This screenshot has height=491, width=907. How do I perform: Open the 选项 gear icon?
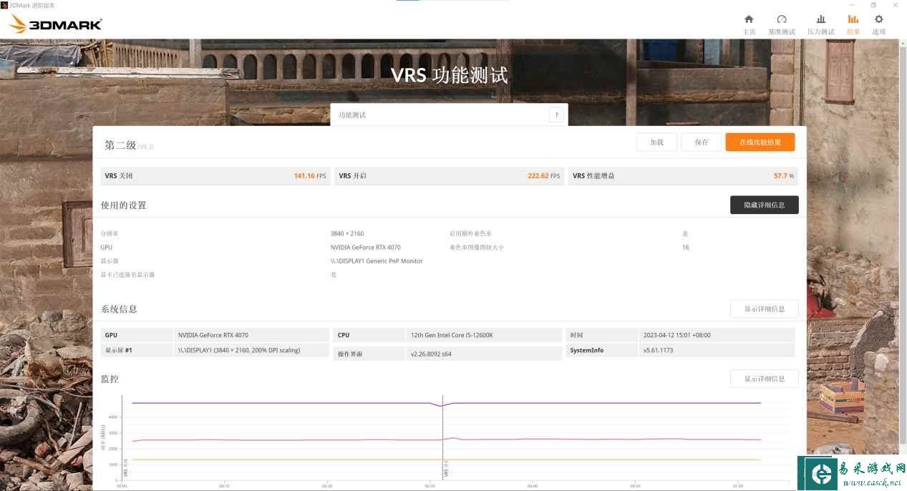tap(878, 19)
